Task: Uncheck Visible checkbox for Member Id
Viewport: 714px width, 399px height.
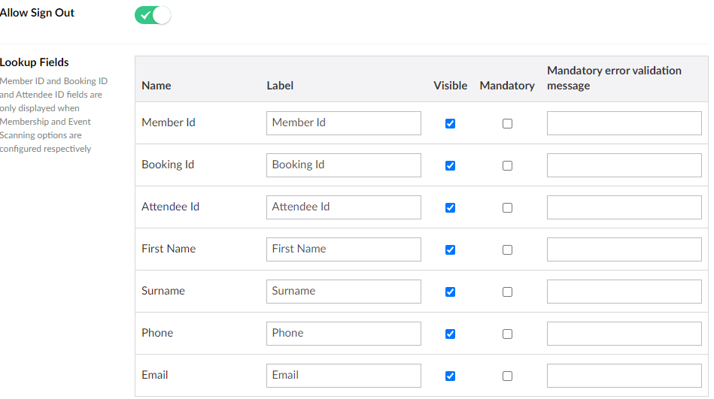Action: point(450,123)
